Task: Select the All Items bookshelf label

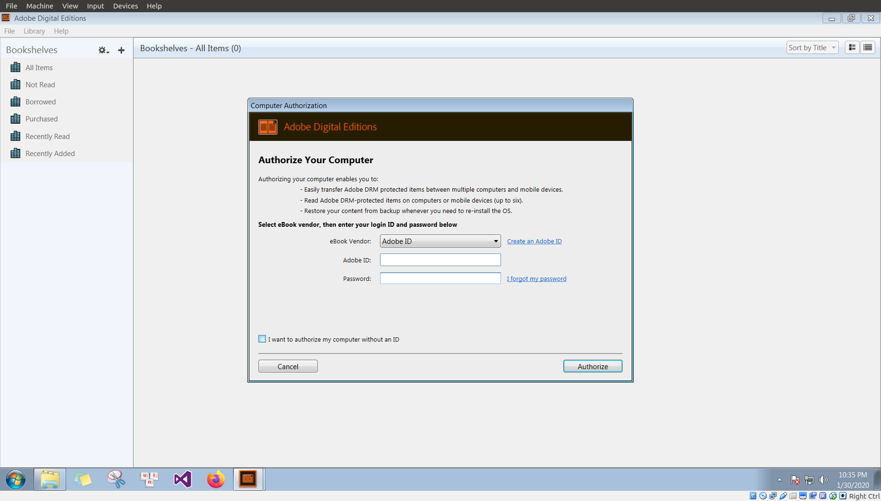Action: (39, 67)
